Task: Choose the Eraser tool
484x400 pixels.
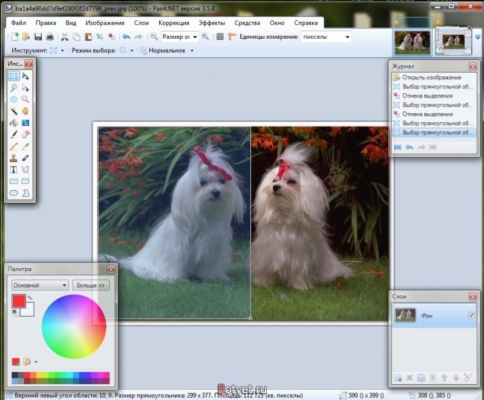Action: 25,134
